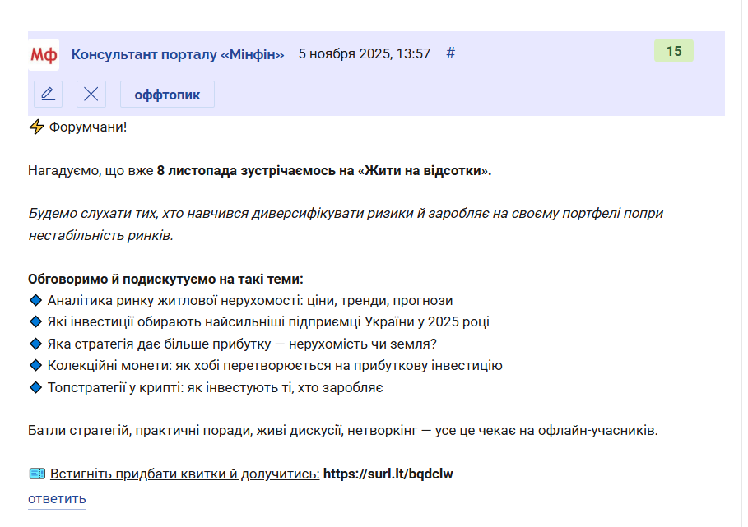The height and width of the screenshot is (527, 748).
Task: Edit the post with the pencil icon
Action: pos(49,94)
